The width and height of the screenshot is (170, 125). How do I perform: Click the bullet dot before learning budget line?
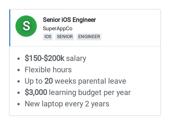[x=19, y=93]
